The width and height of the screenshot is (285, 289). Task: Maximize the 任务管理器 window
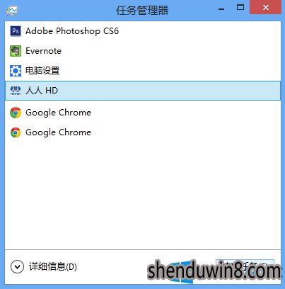click(x=240, y=8)
